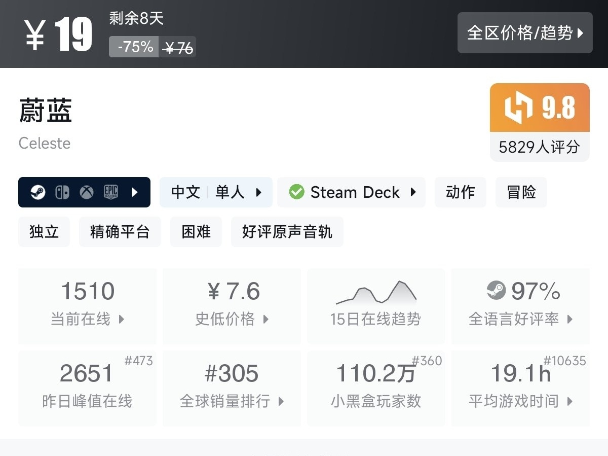Viewport: 608px width, 456px height.
Task: Click the Epic Games platform icon
Action: (111, 192)
